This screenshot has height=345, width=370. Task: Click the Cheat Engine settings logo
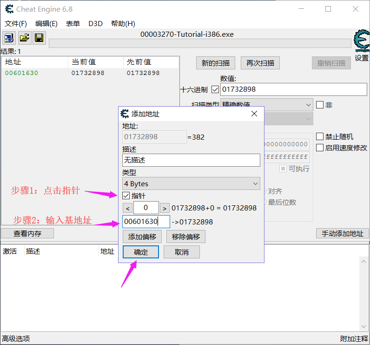click(x=361, y=42)
